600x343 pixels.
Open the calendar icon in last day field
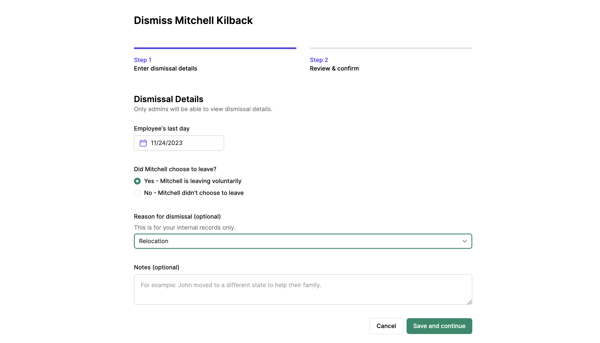point(143,143)
